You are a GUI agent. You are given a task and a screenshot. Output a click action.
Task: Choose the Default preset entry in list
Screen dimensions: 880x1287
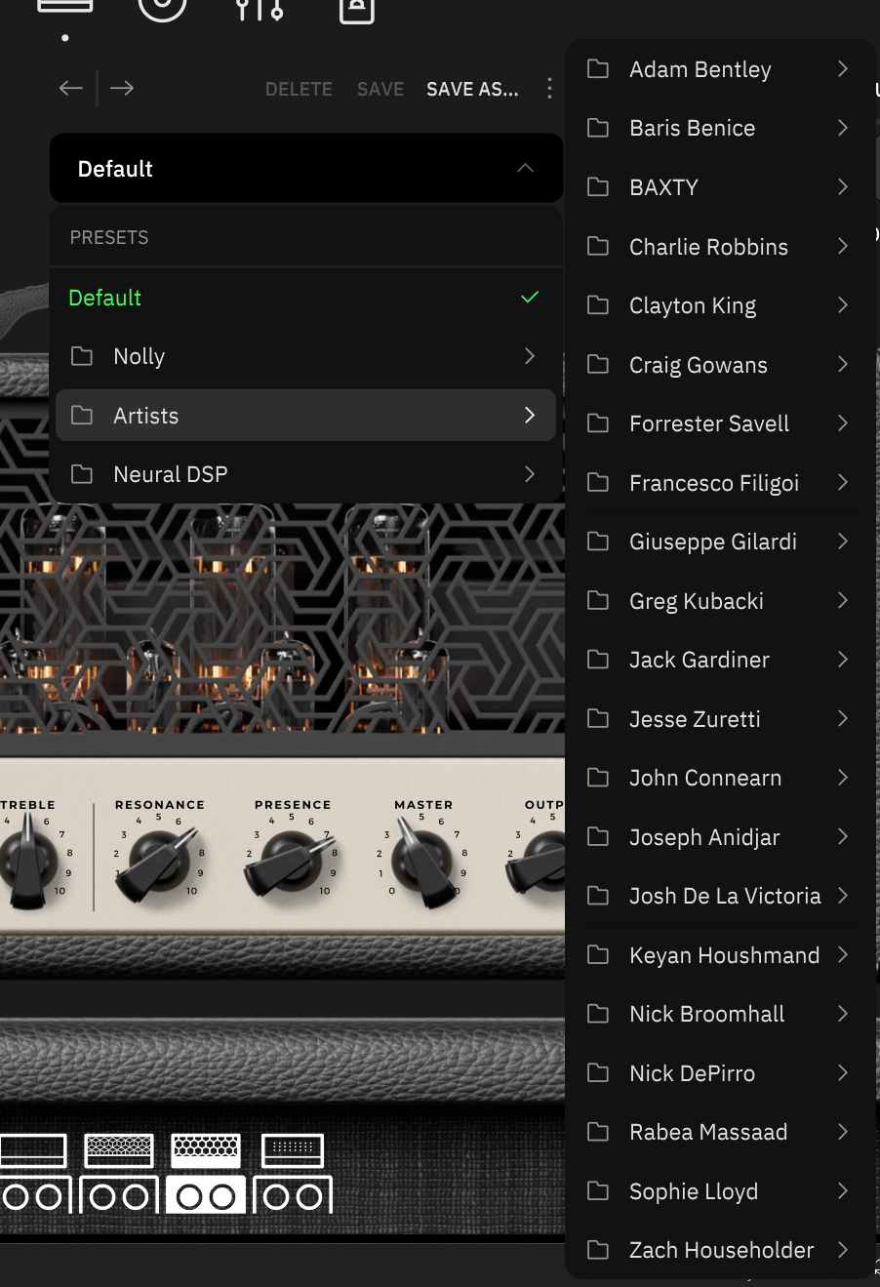(305, 298)
